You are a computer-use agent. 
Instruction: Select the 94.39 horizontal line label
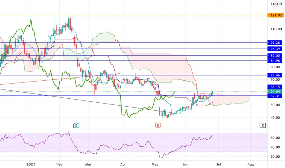[275, 49]
